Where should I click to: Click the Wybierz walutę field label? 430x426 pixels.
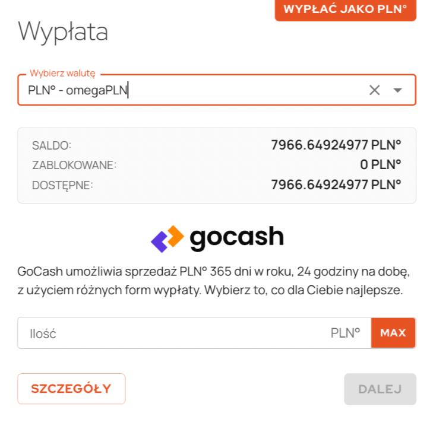click(x=62, y=73)
